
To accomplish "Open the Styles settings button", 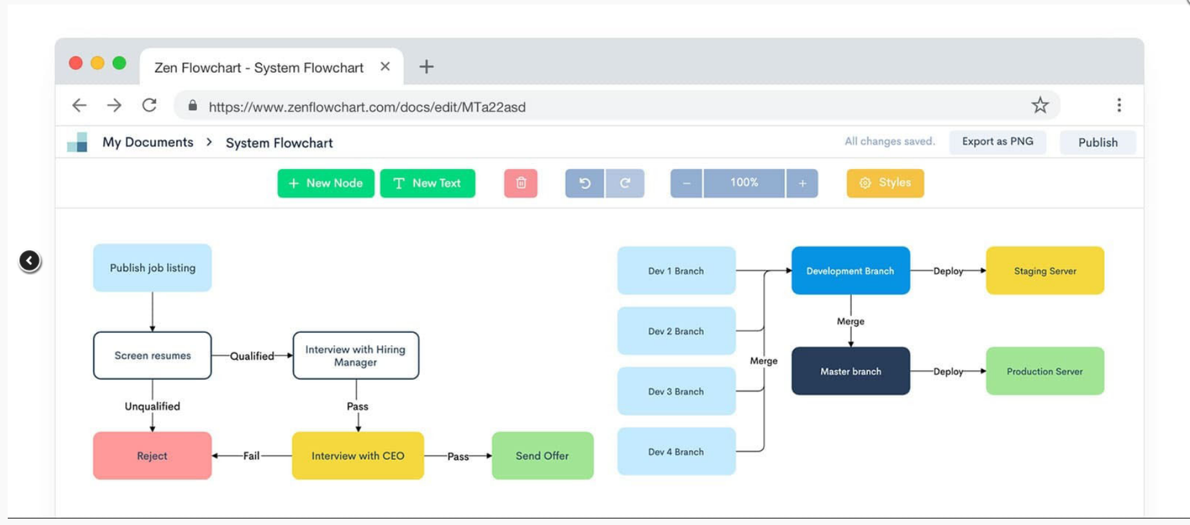I will pyautogui.click(x=885, y=183).
